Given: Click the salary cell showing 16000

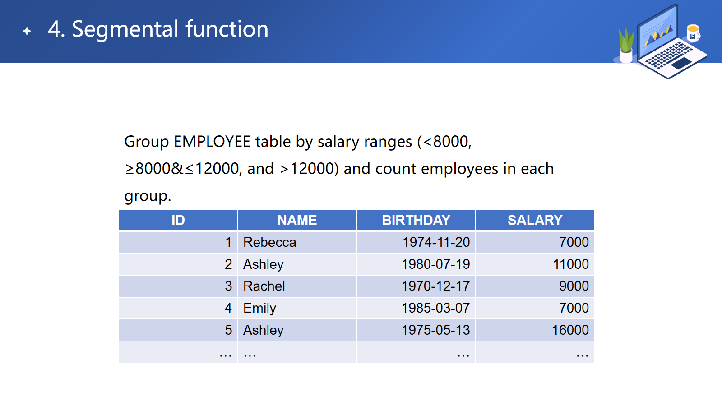Looking at the screenshot, I should (570, 330).
